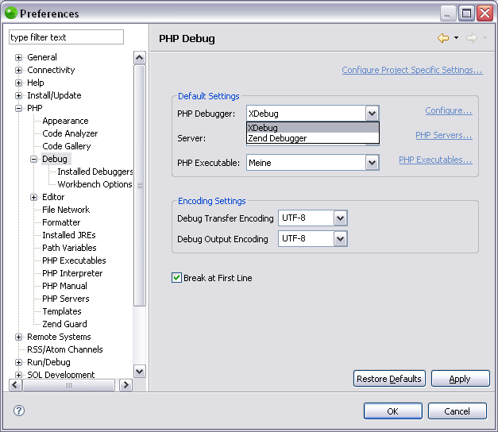Expand the General tree node
Image resolution: width=498 pixels, height=432 pixels.
point(19,57)
